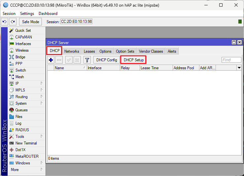Open New Terminal from sidebar
244x176 pixels.
tap(27, 143)
